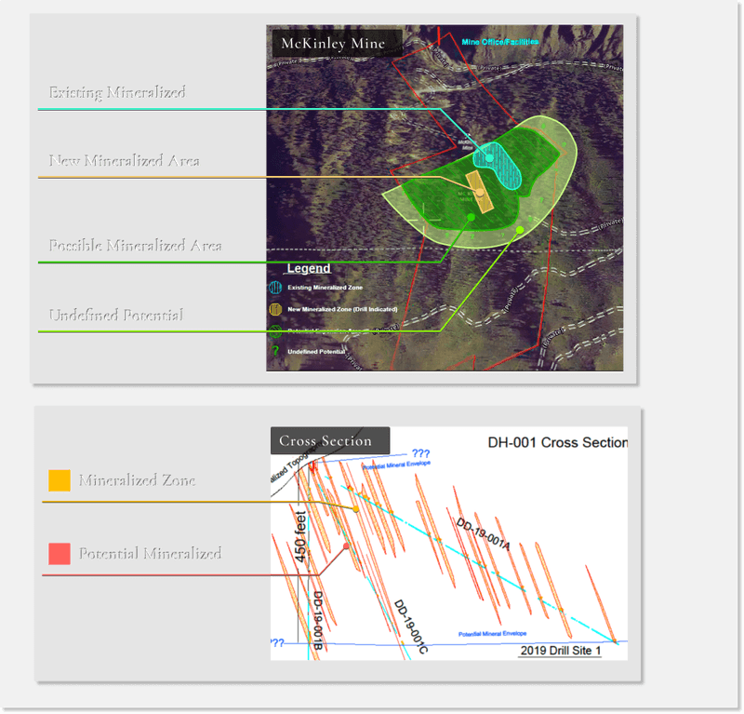This screenshot has height=714, width=744.
Task: Click the orange callout marker dot on the cross section
Action: tap(356, 509)
